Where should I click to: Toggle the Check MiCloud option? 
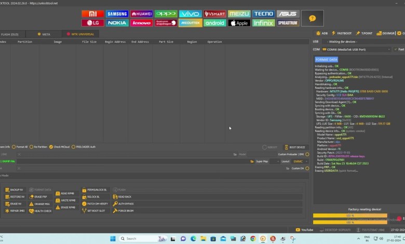click(59, 147)
